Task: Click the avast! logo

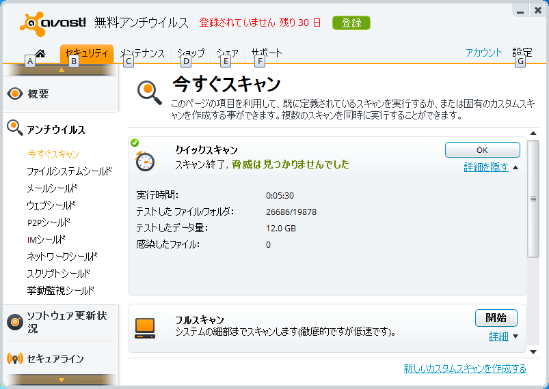Action: (x=53, y=24)
